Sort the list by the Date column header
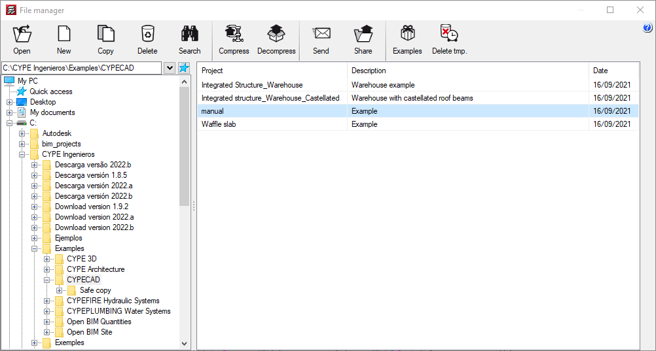 pyautogui.click(x=613, y=71)
